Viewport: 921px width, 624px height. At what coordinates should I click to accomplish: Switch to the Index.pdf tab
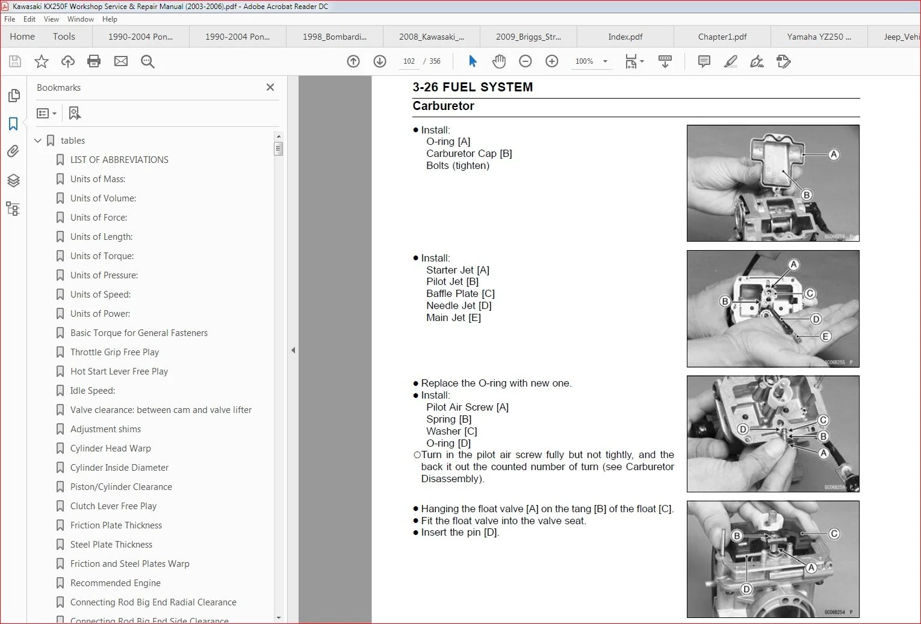pos(625,37)
